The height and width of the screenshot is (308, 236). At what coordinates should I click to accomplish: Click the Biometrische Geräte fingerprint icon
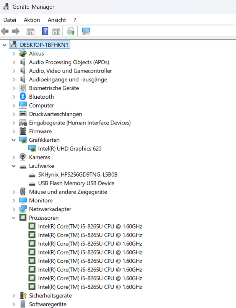(23, 88)
